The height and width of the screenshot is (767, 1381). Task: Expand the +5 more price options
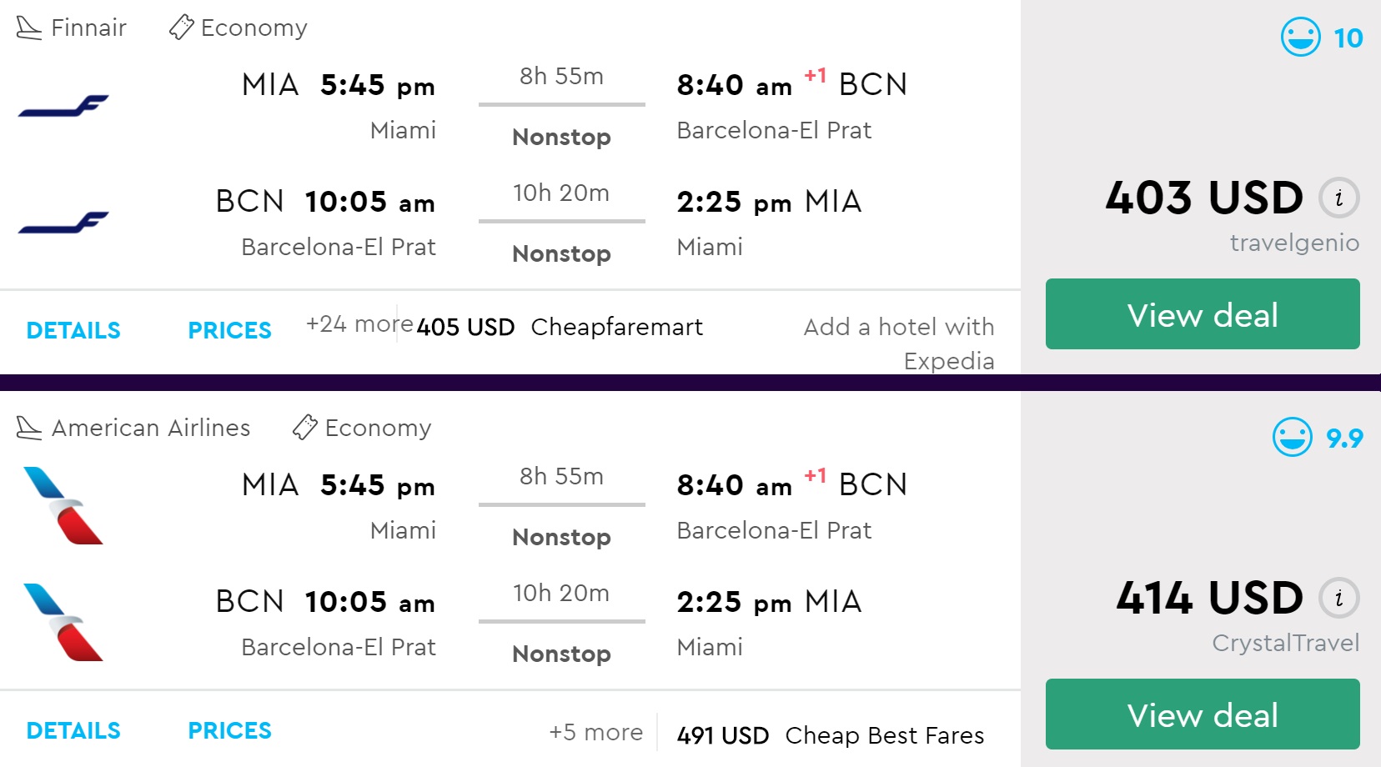tap(595, 733)
